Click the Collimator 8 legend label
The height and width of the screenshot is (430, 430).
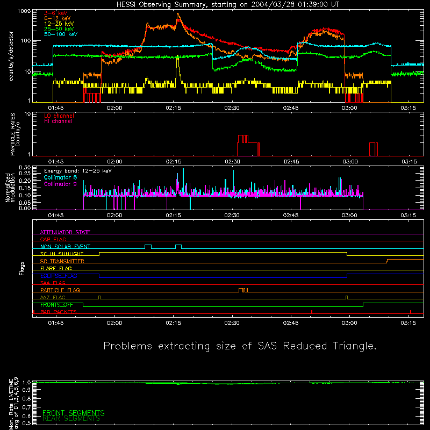[x=60, y=177]
